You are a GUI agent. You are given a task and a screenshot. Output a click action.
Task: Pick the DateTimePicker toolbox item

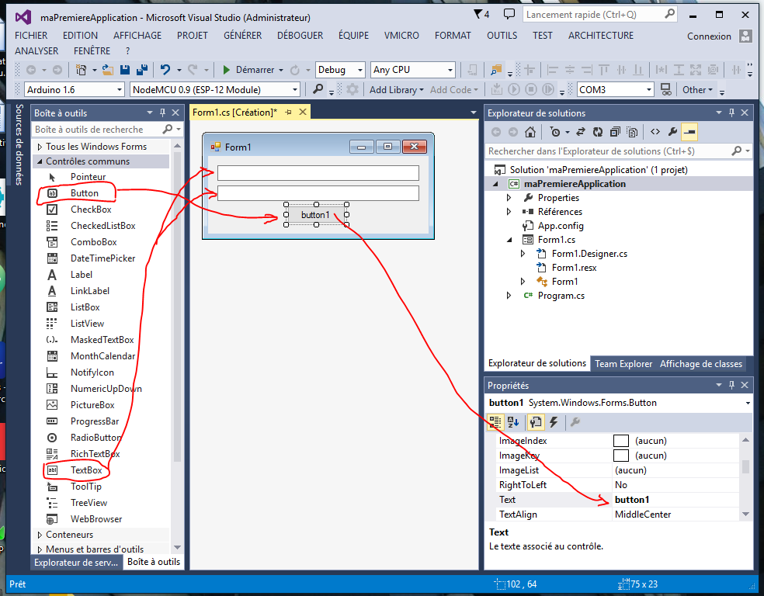[102, 258]
